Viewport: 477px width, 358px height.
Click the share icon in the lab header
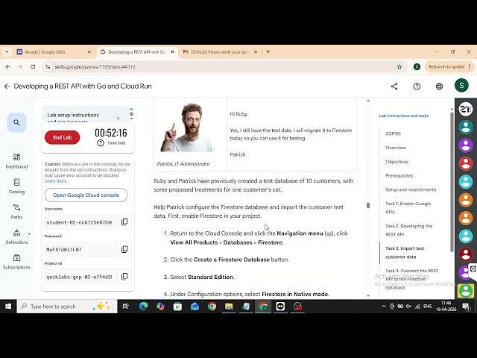click(394, 87)
